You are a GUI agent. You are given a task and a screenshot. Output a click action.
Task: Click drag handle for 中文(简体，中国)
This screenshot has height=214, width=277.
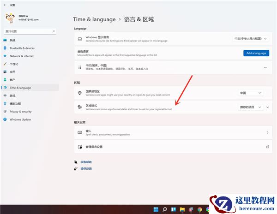[x=80, y=67]
